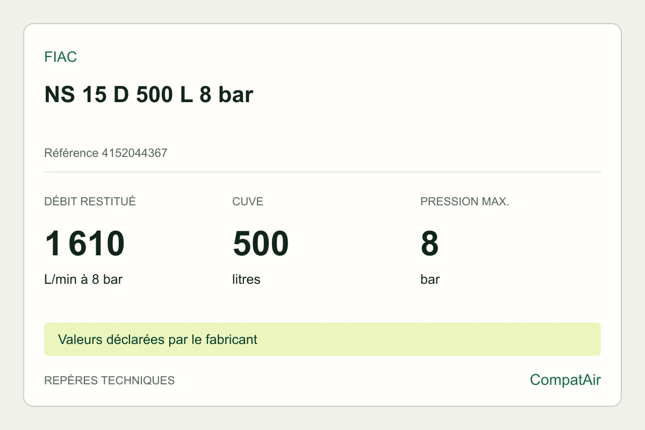Click the word fabricant in the green banner

click(232, 340)
